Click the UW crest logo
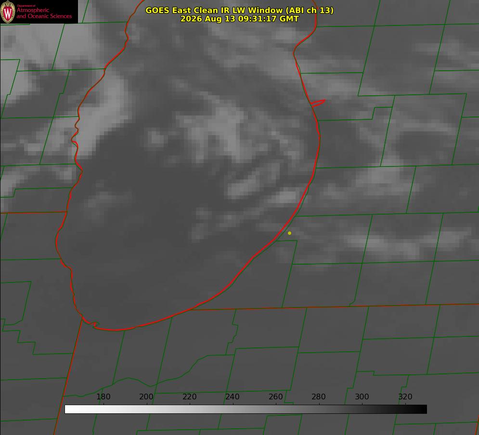The width and height of the screenshot is (479, 435). point(8,12)
